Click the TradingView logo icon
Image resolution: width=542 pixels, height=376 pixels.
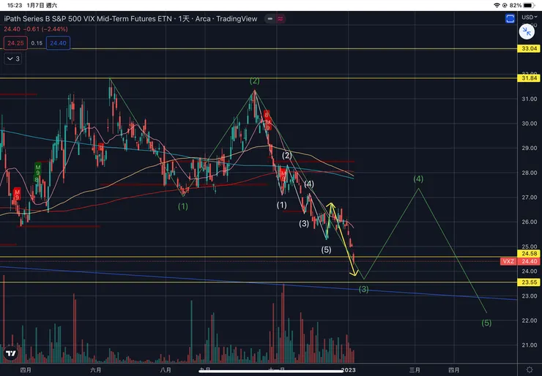coord(11,353)
